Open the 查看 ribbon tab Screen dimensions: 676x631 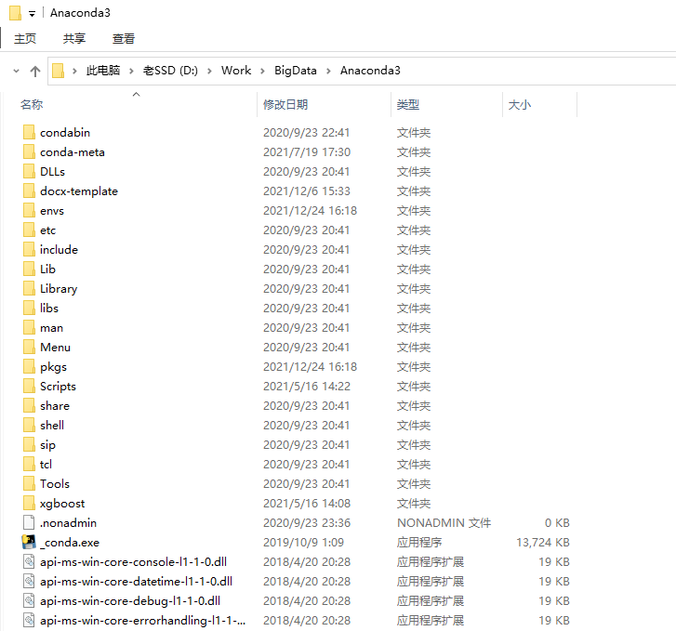click(x=124, y=39)
